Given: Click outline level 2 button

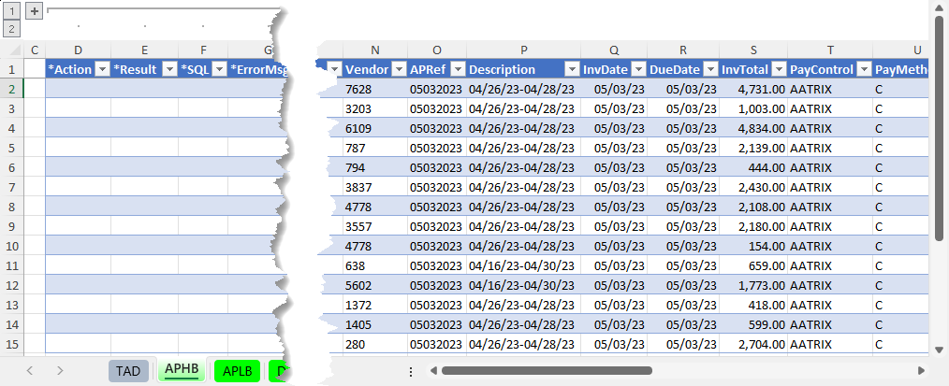Looking at the screenshot, I should [x=12, y=28].
